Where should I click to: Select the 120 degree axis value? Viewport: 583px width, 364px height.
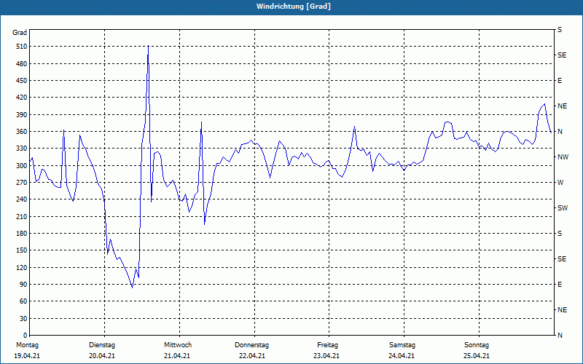click(22, 267)
